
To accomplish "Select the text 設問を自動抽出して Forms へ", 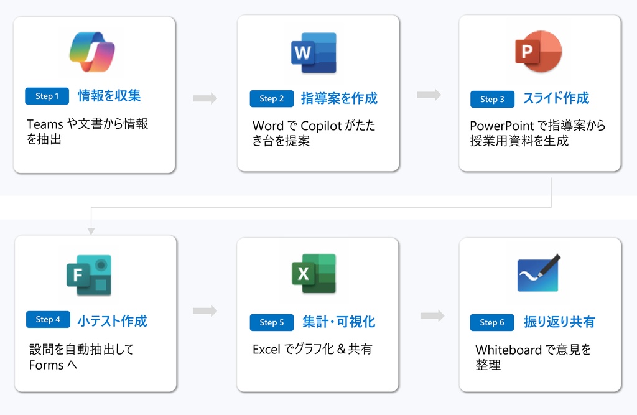I will 81,357.
